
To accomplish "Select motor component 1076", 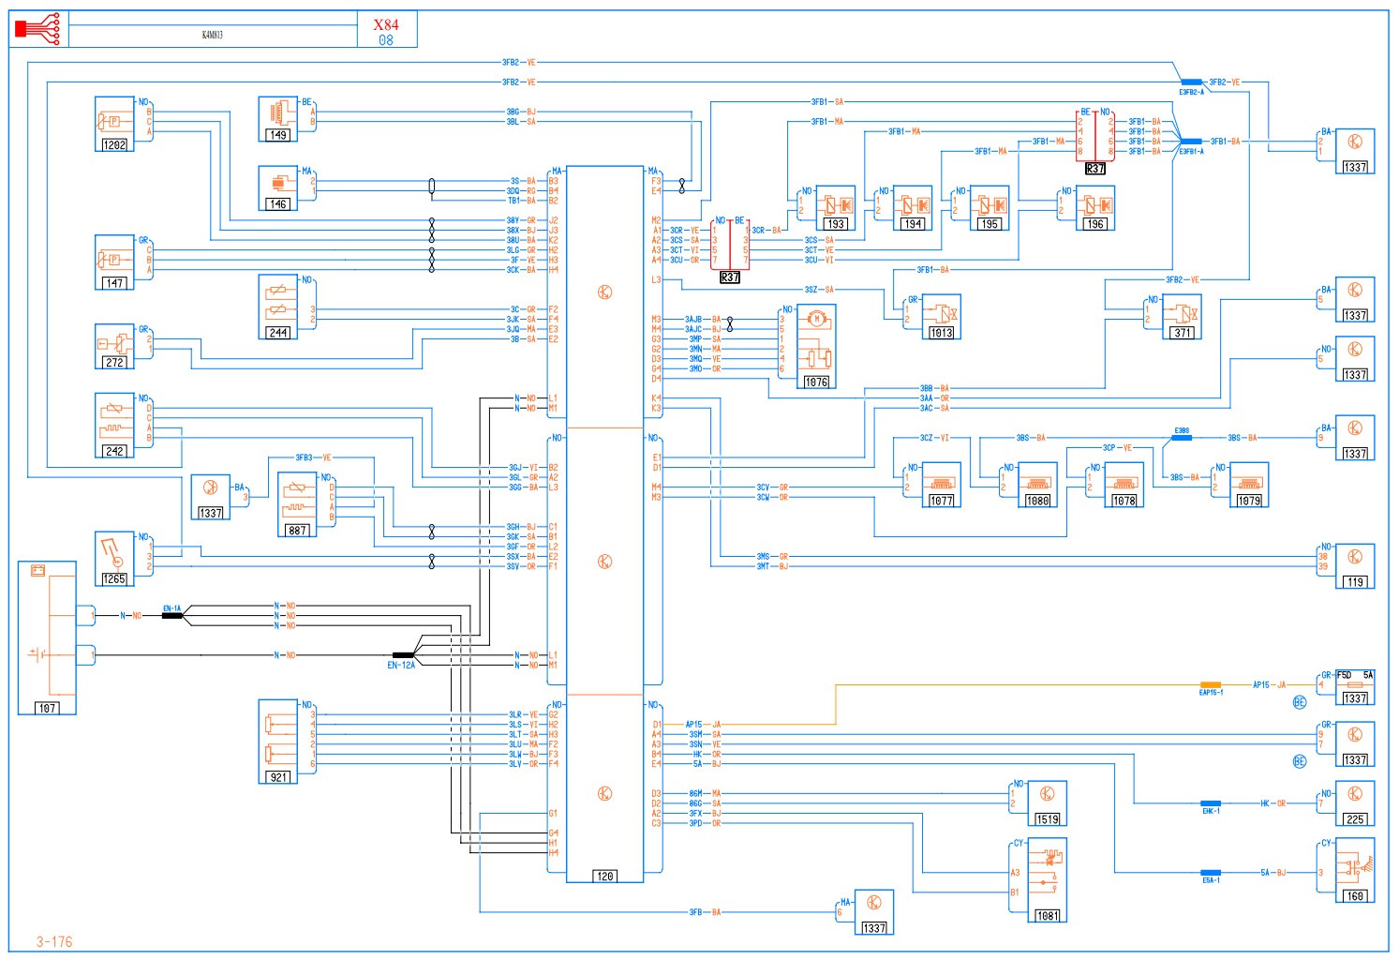I will pyautogui.click(x=816, y=346).
